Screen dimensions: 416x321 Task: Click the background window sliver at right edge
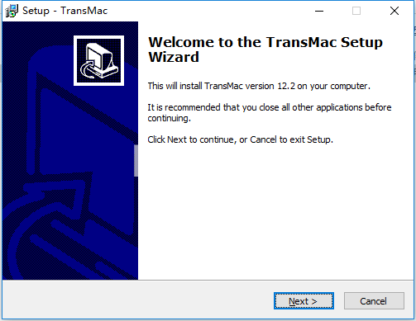[x=414, y=50]
